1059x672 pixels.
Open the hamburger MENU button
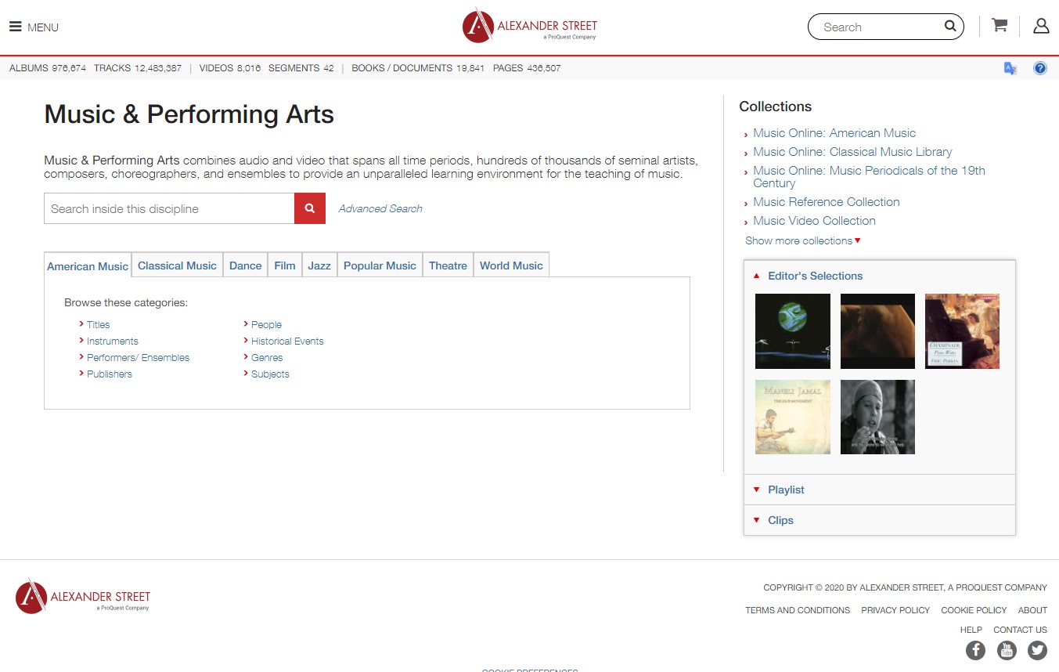point(34,27)
